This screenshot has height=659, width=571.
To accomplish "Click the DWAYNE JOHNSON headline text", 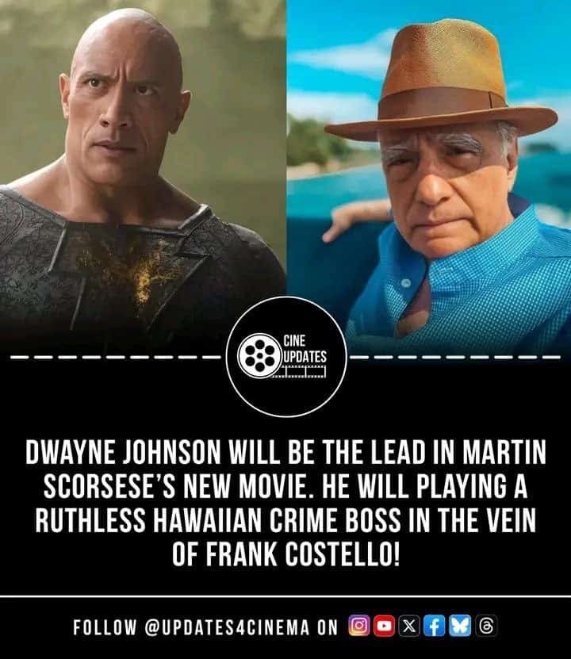I will coord(123,452).
